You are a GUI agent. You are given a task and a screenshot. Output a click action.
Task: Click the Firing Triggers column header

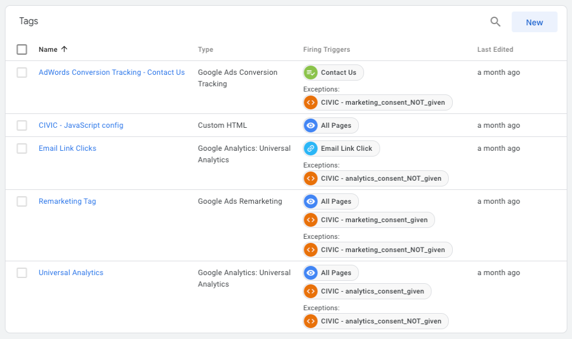pos(327,49)
